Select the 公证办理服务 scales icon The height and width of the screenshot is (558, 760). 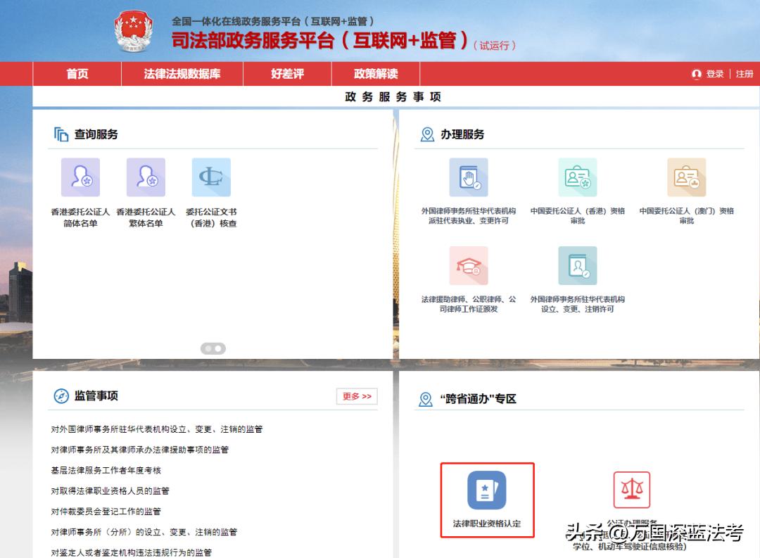[x=632, y=489]
